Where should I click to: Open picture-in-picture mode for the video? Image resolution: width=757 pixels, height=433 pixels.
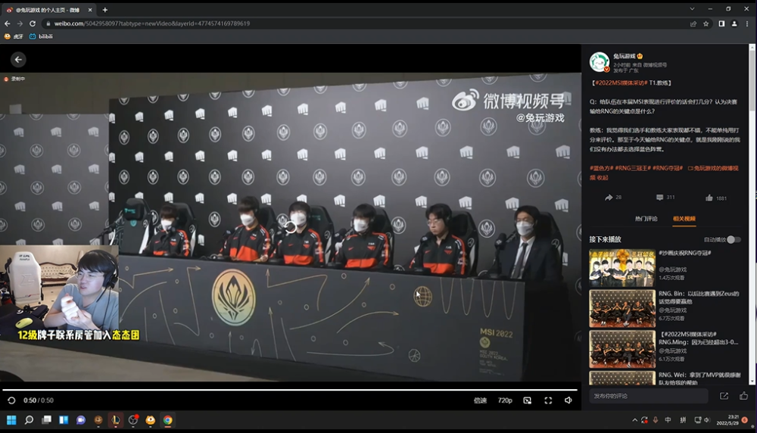(x=528, y=400)
